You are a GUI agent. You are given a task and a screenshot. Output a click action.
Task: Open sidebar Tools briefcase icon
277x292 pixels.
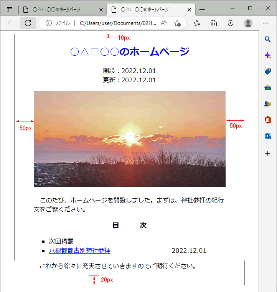tap(268, 88)
